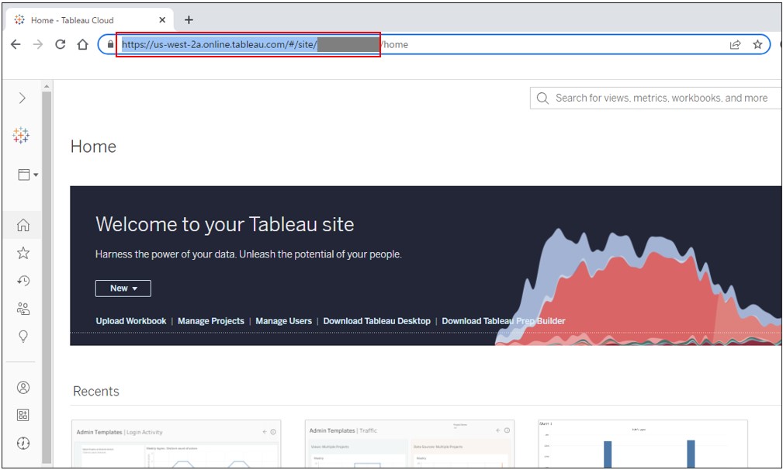Open Collections icon in the sidebar

(23, 415)
